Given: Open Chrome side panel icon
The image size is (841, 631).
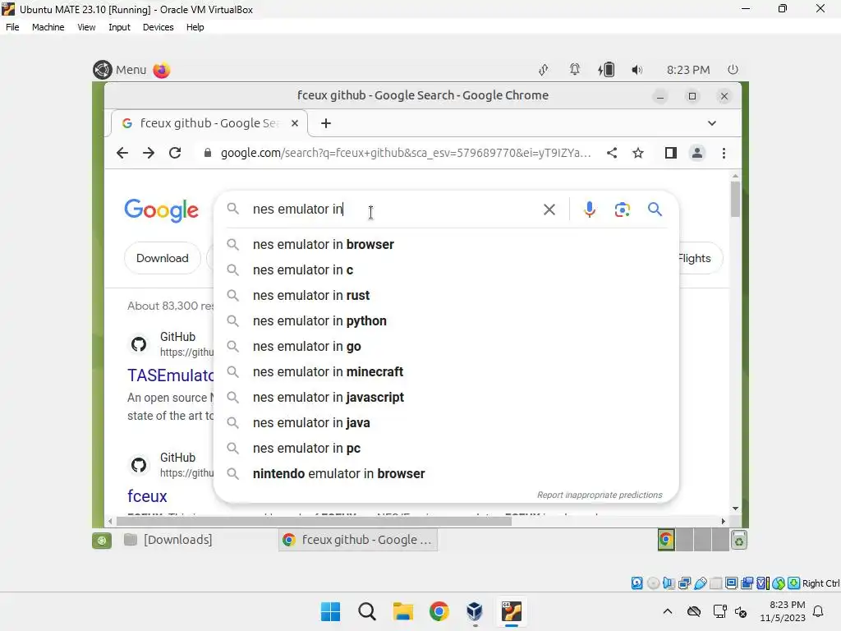Looking at the screenshot, I should [x=670, y=153].
